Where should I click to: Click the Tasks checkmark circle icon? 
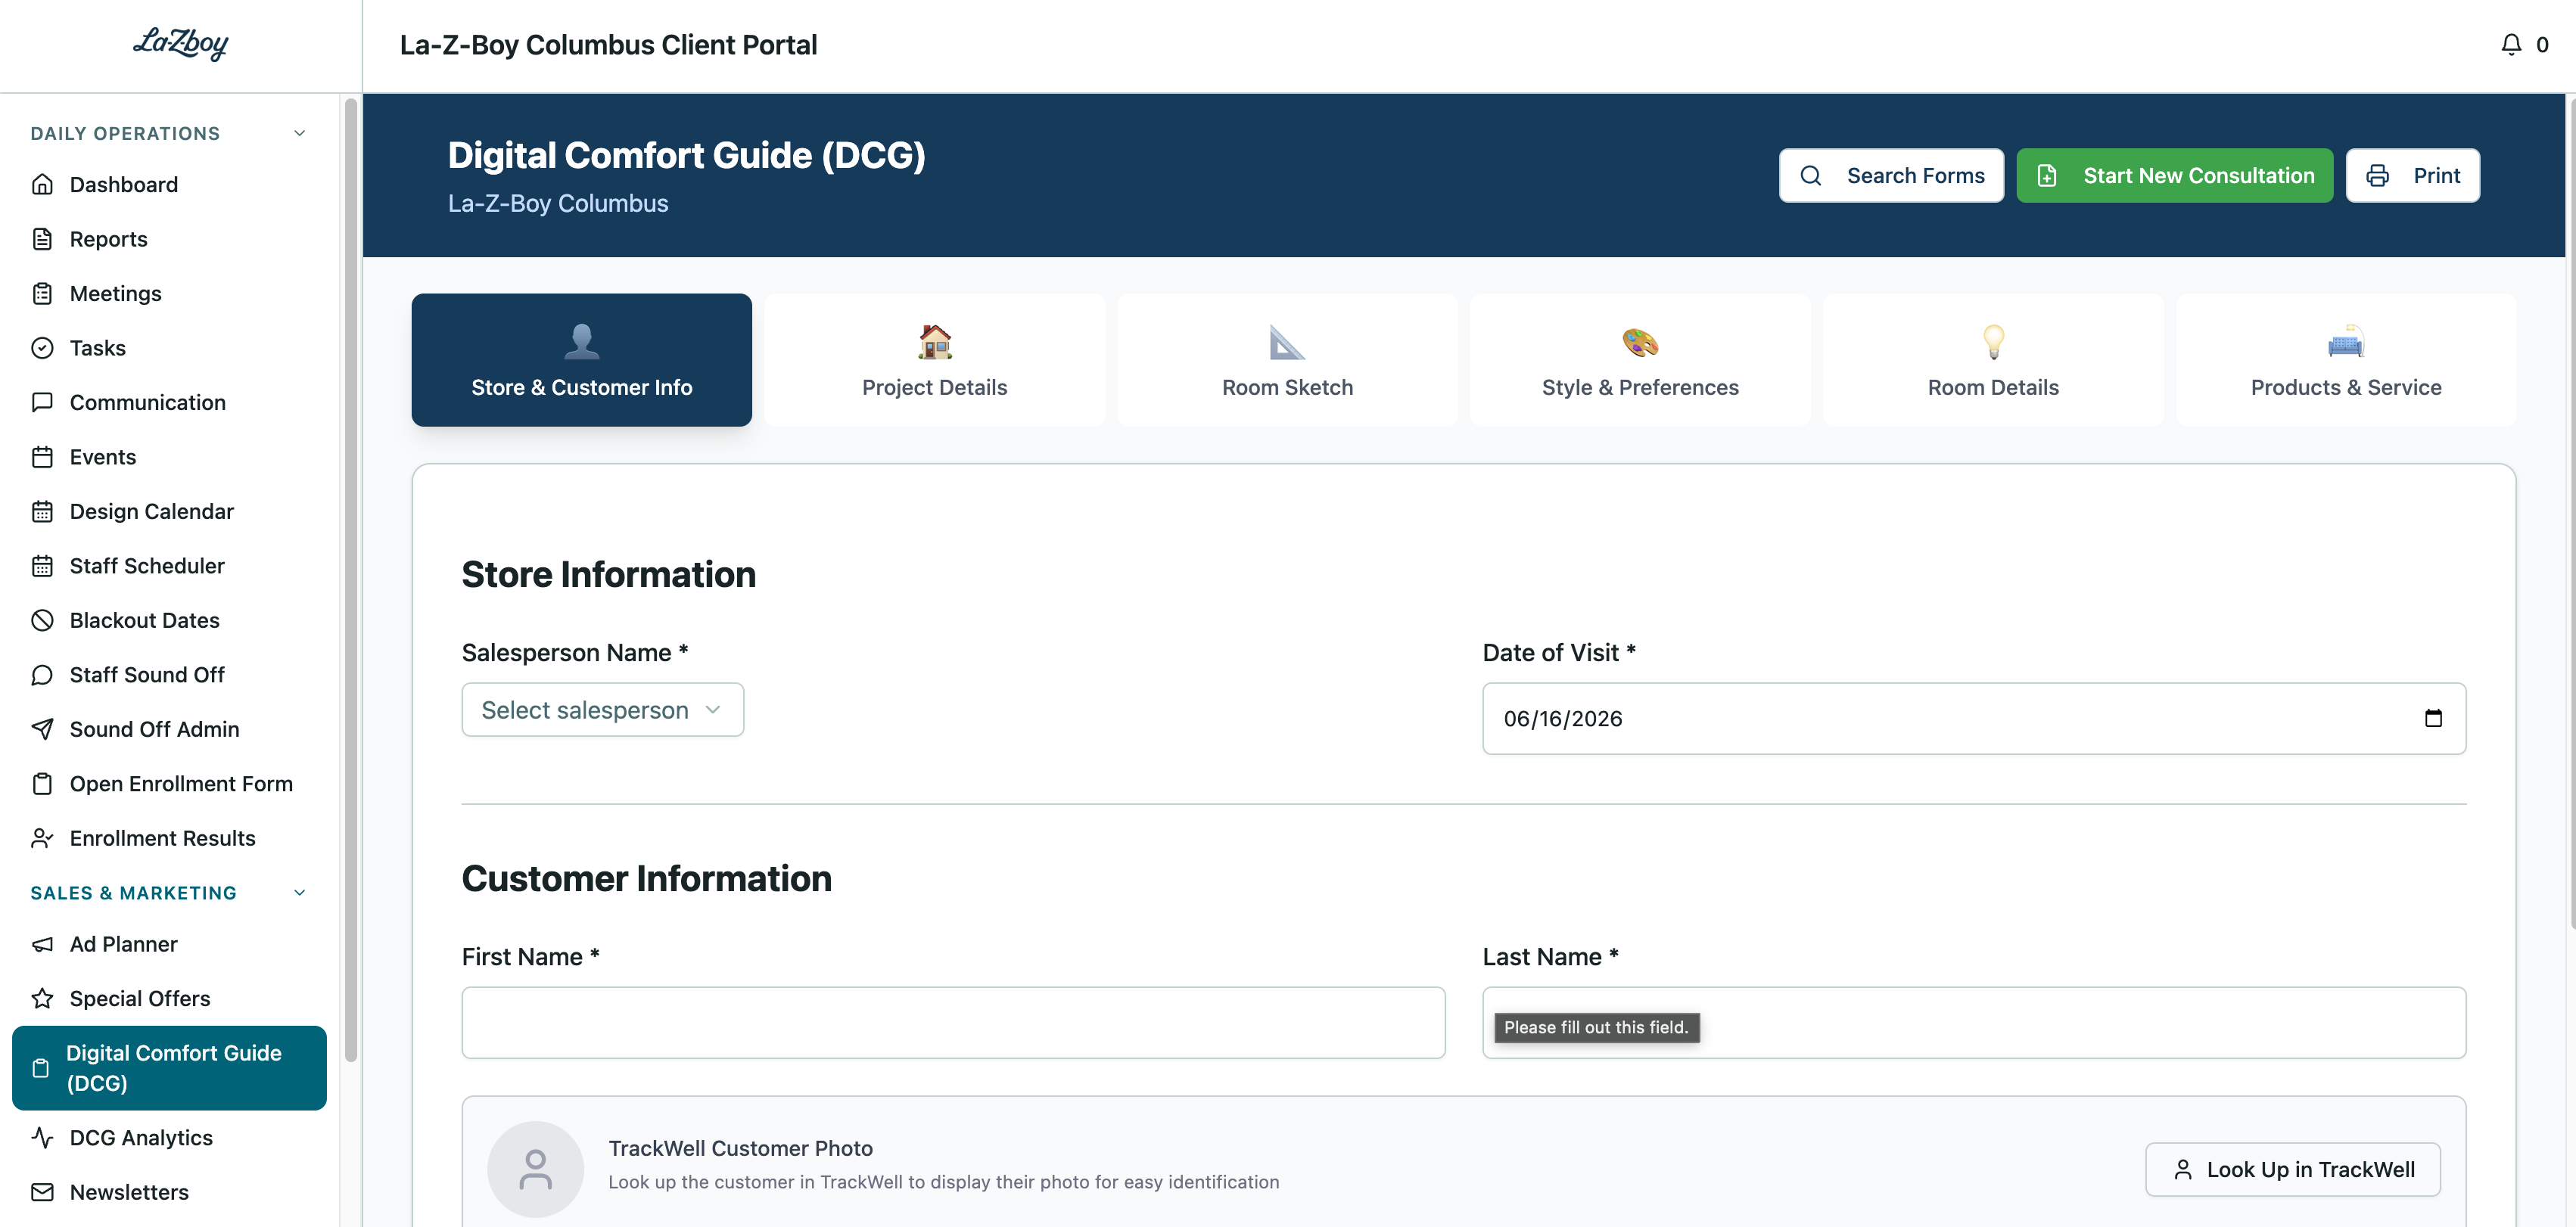click(42, 348)
